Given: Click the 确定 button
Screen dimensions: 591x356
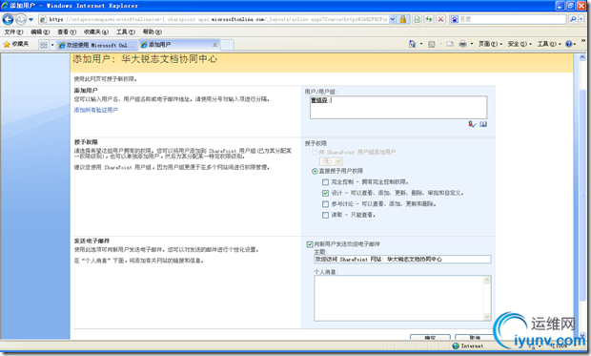Looking at the screenshot, I should coord(430,337).
